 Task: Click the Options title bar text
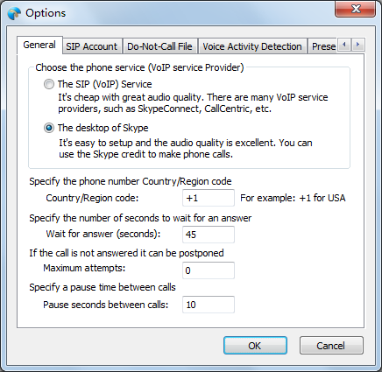pos(46,13)
